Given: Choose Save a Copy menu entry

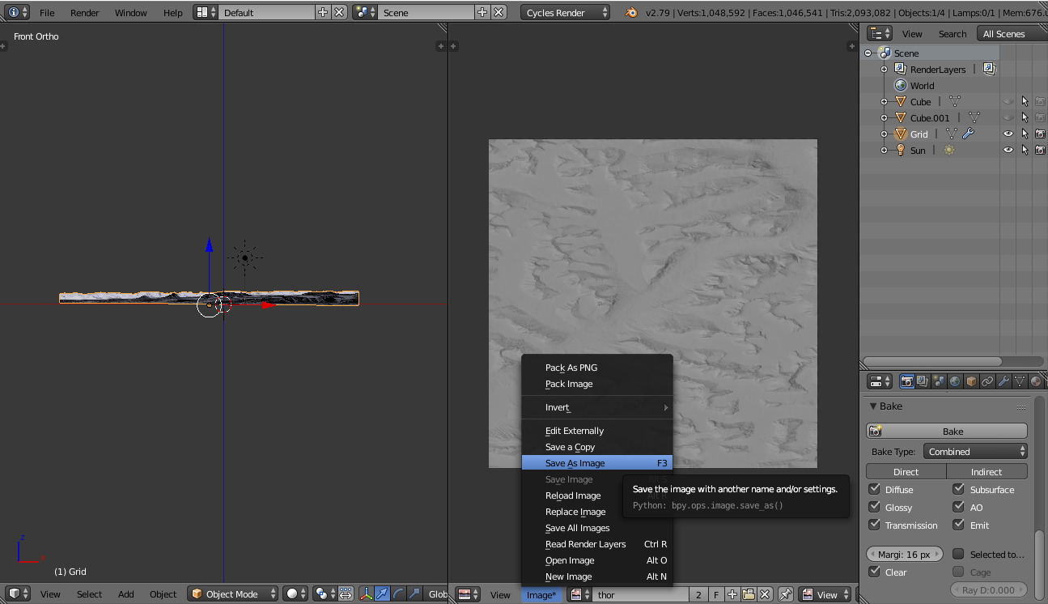Looking at the screenshot, I should pos(597,447).
